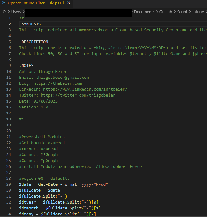Close the Update-Intune-Filter-Rule.ps1 tab
The image size is (207, 217).
[x=68, y=3]
